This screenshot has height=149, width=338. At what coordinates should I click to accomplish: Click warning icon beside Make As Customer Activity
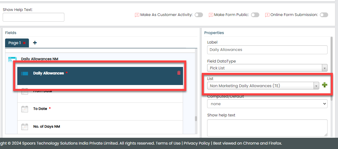click(x=137, y=15)
